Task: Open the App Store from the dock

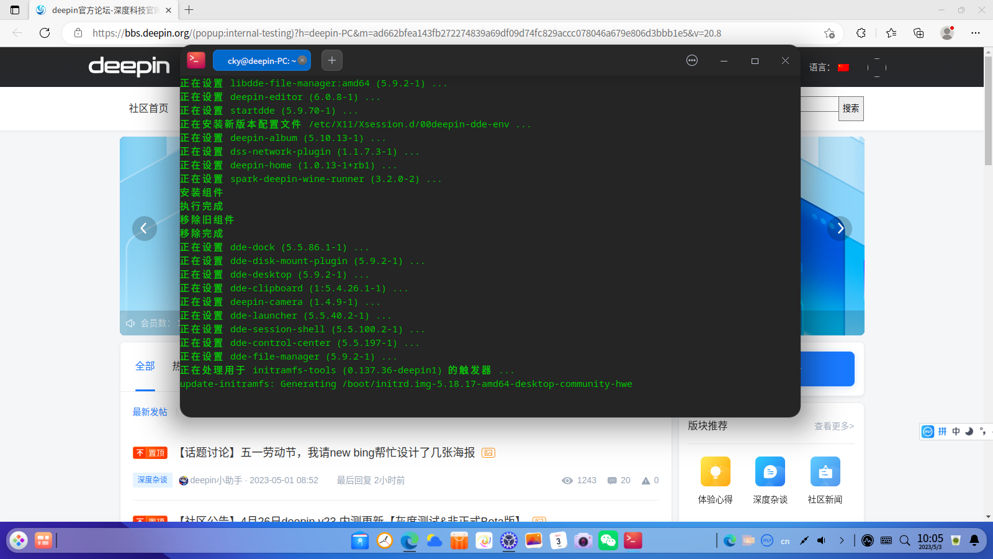Action: click(x=459, y=540)
